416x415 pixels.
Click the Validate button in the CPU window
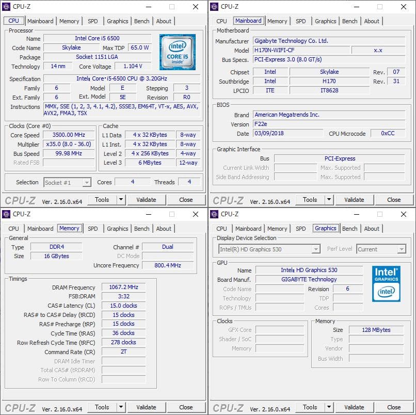pos(147,200)
